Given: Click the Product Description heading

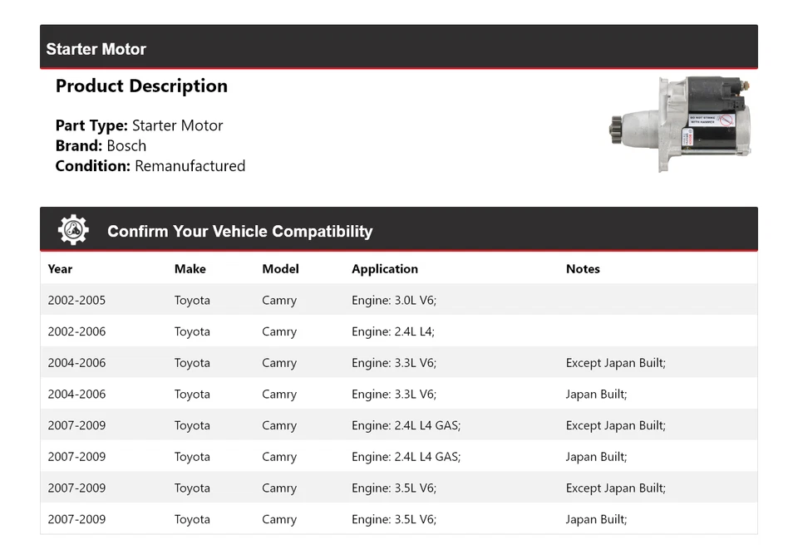Looking at the screenshot, I should click(141, 86).
